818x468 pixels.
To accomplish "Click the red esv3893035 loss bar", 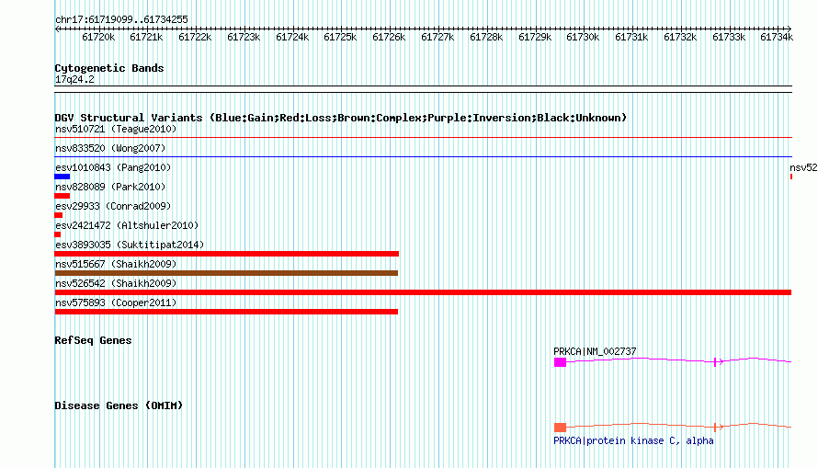I will [x=227, y=254].
